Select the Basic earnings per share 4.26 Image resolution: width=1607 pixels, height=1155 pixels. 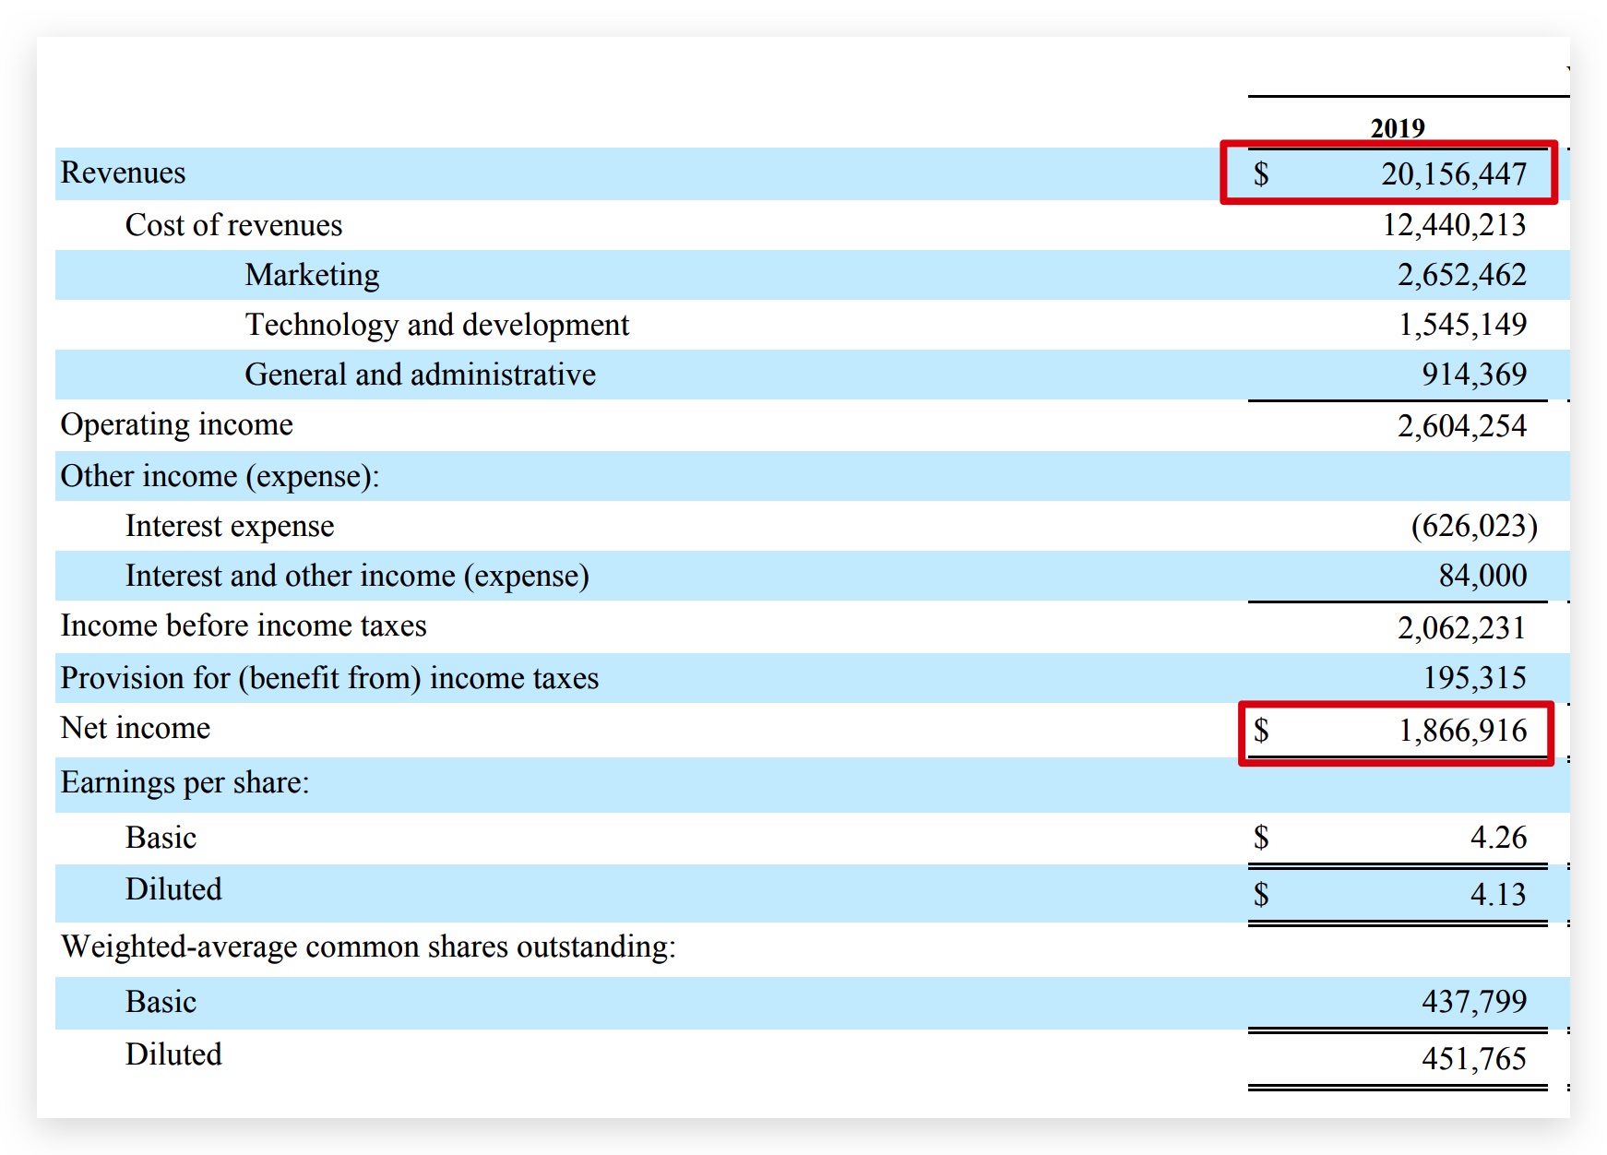(x=1497, y=838)
